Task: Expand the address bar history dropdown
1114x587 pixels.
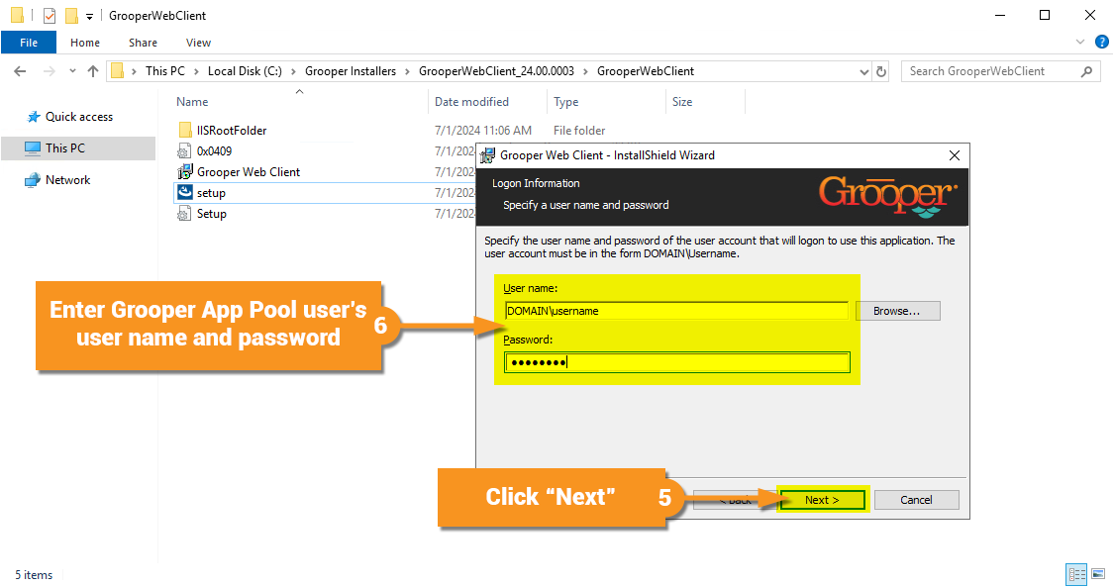Action: click(x=863, y=71)
